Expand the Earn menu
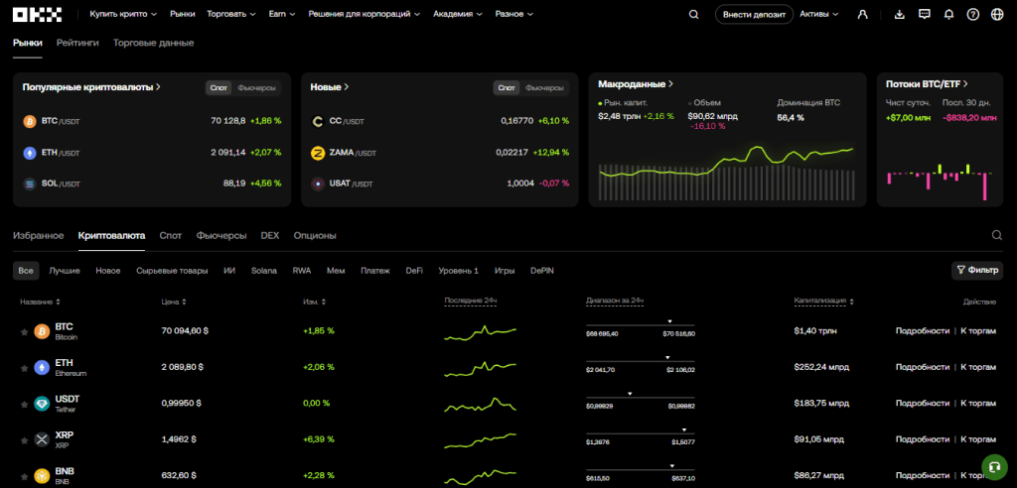1017x488 pixels. tap(282, 14)
